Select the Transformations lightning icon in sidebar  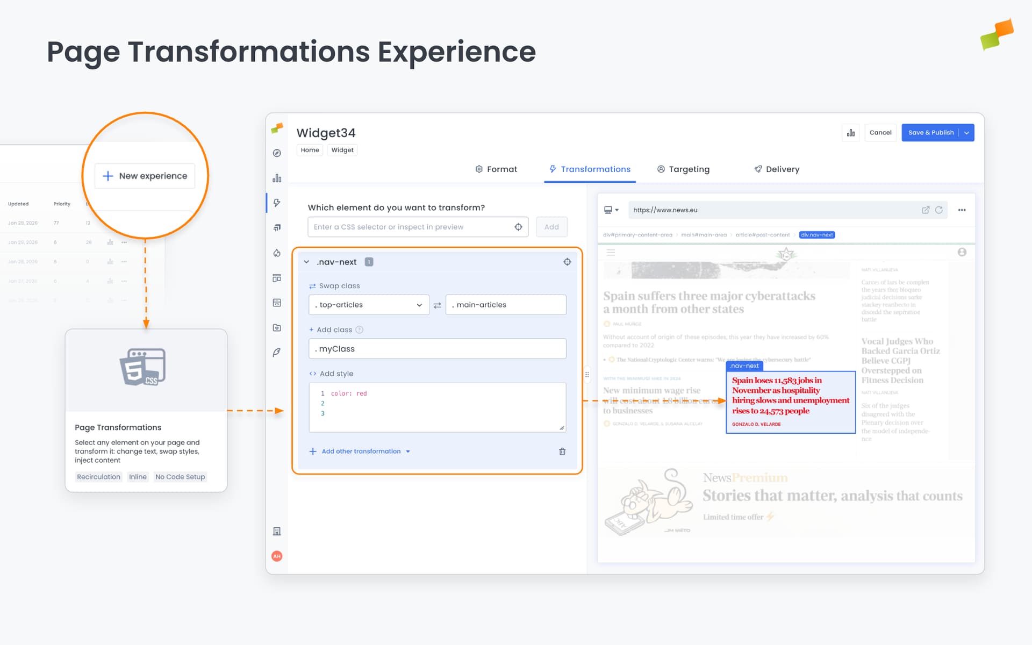pyautogui.click(x=276, y=203)
